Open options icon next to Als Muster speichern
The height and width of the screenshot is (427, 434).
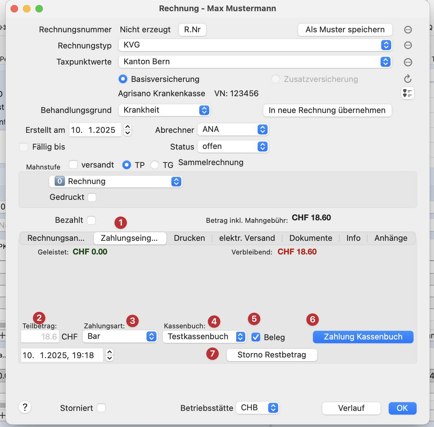coord(408,30)
